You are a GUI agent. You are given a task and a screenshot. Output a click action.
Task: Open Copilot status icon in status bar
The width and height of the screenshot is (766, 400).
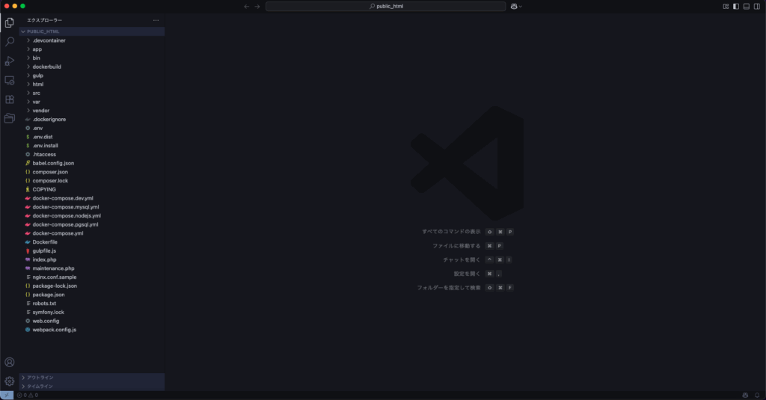coord(745,395)
